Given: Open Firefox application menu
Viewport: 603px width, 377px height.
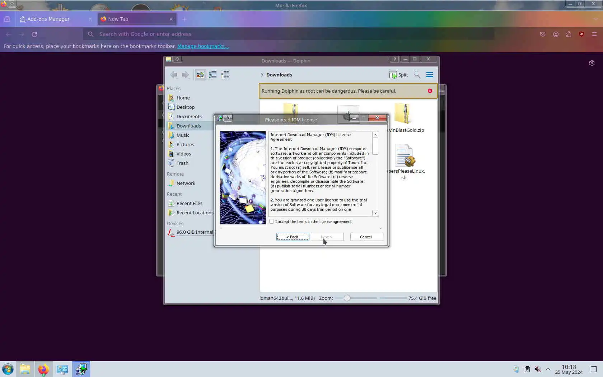Looking at the screenshot, I should 594,34.
